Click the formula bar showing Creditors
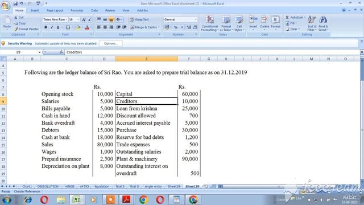Image resolution: width=364 pixels, height=205 pixels. [x=212, y=52]
